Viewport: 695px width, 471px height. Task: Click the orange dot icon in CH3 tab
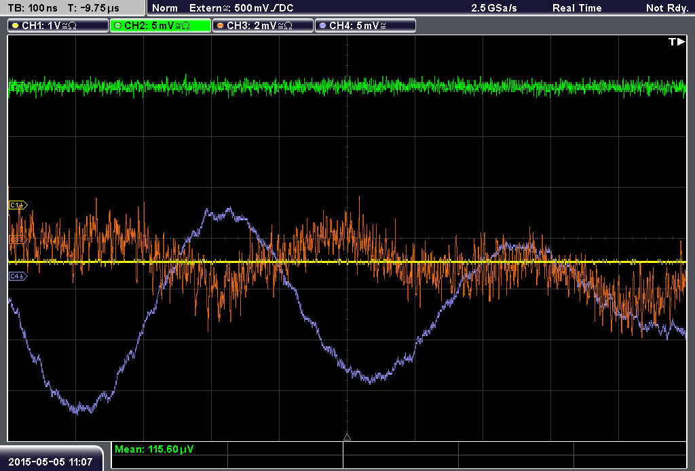pos(221,26)
